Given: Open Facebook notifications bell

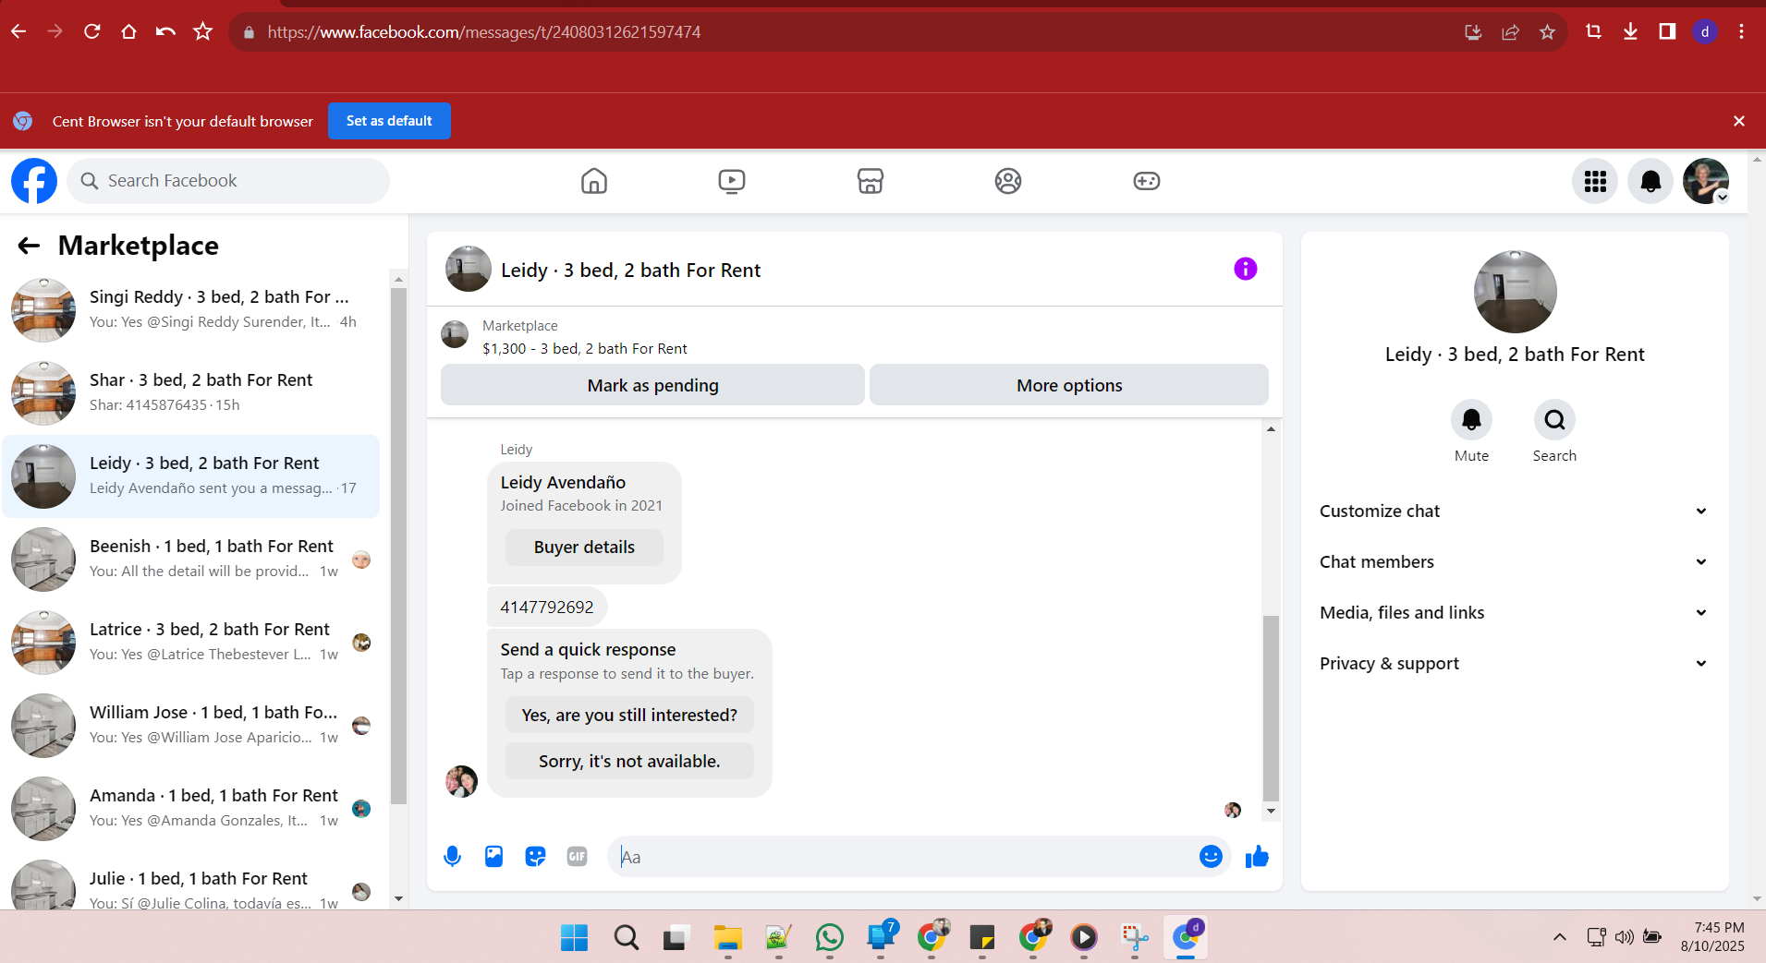Looking at the screenshot, I should click(1650, 181).
